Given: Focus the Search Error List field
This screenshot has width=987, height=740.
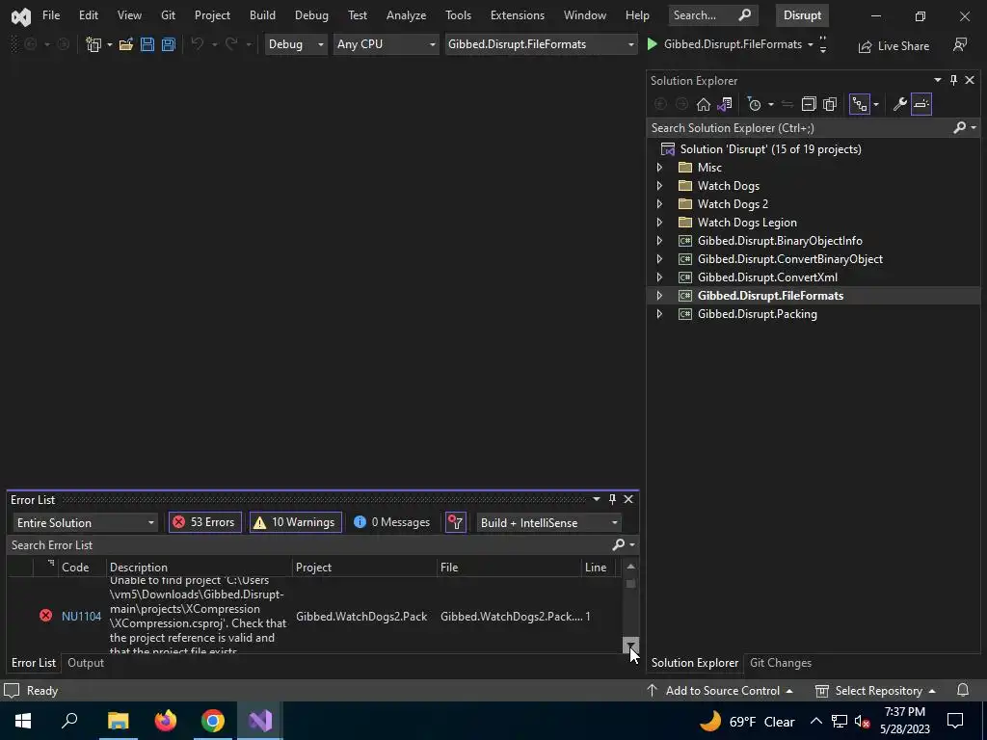Looking at the screenshot, I should [308, 545].
